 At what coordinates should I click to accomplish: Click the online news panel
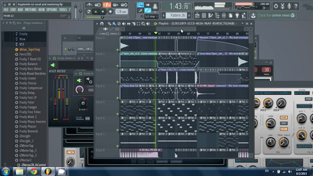(x=277, y=15)
